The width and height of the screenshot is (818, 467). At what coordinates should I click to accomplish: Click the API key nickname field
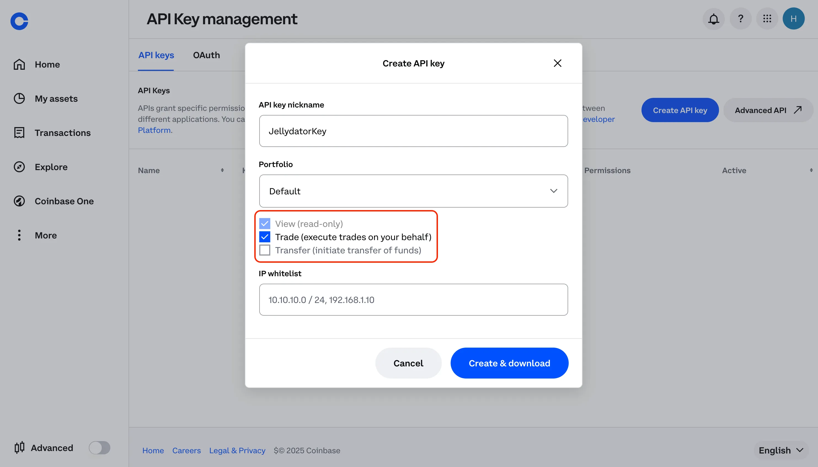[x=413, y=131]
